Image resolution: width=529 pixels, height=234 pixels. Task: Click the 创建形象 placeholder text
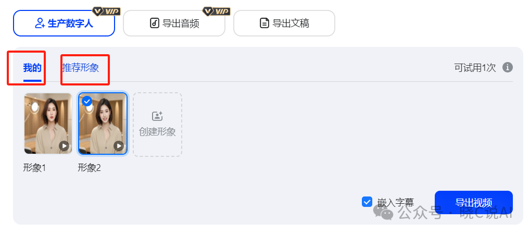[157, 132]
